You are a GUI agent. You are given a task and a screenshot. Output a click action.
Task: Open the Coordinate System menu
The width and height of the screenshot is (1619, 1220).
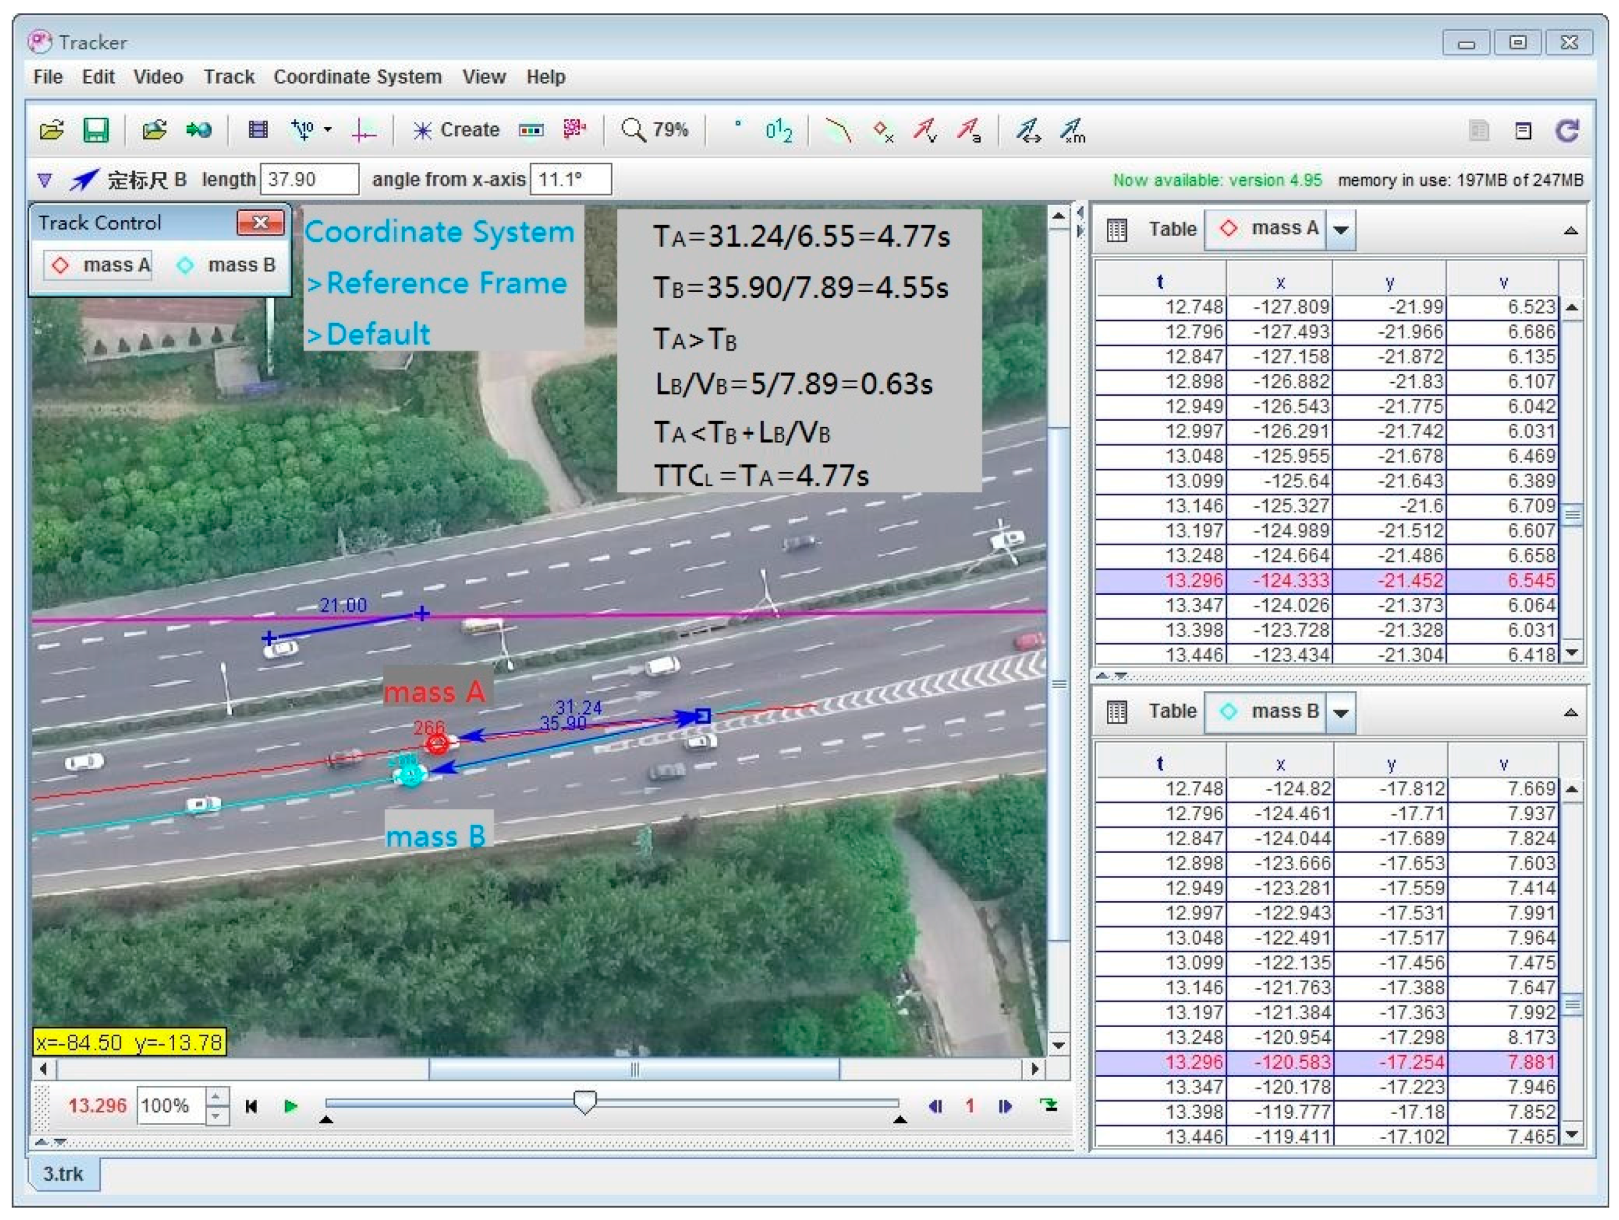coord(357,77)
